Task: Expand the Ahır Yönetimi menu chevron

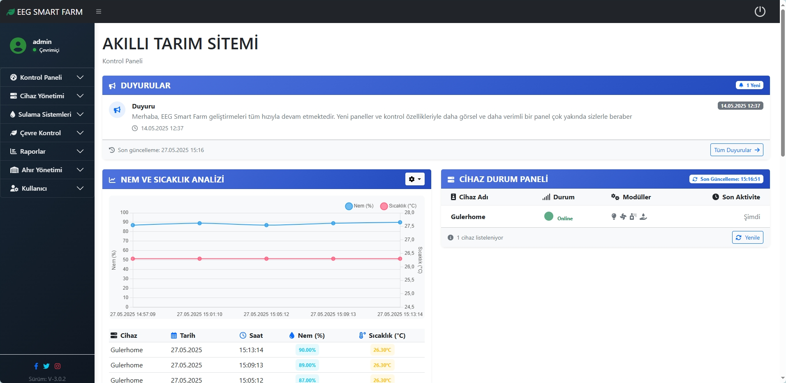Action: click(x=80, y=170)
